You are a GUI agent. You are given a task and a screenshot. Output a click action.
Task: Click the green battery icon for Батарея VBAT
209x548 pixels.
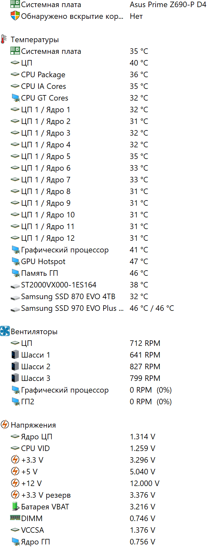pos(15,506)
